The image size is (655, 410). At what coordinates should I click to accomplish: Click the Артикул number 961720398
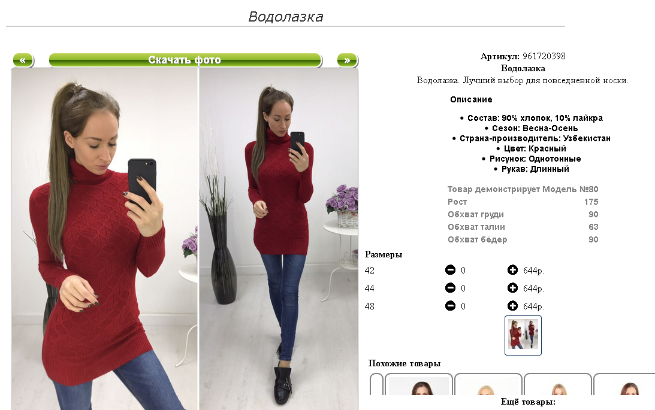(544, 56)
